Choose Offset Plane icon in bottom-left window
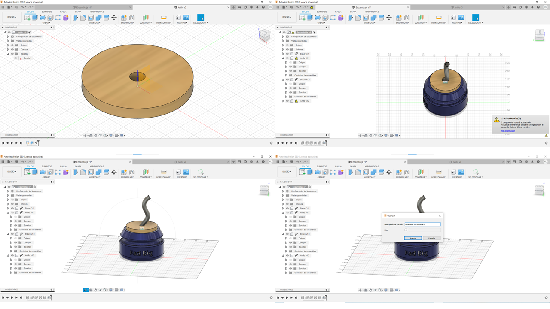550x309 pixels. (x=146, y=172)
